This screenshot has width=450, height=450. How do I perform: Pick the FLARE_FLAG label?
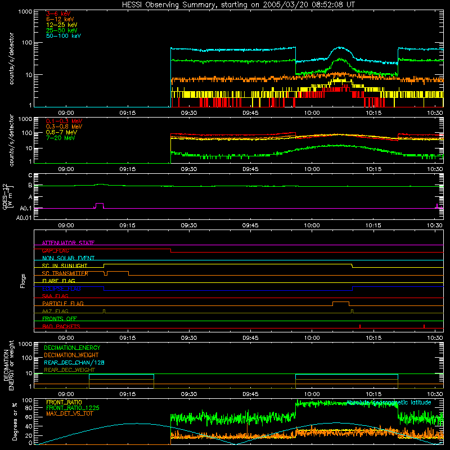pyautogui.click(x=58, y=281)
